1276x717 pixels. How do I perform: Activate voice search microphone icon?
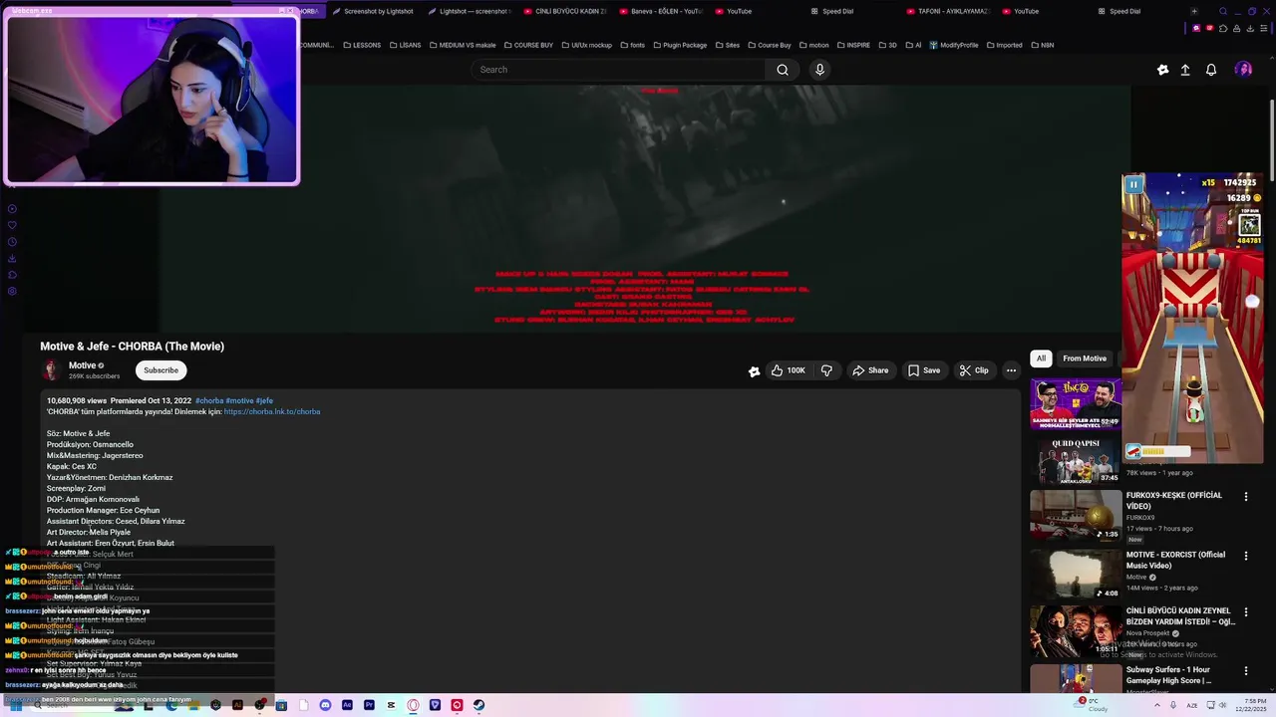click(x=819, y=70)
